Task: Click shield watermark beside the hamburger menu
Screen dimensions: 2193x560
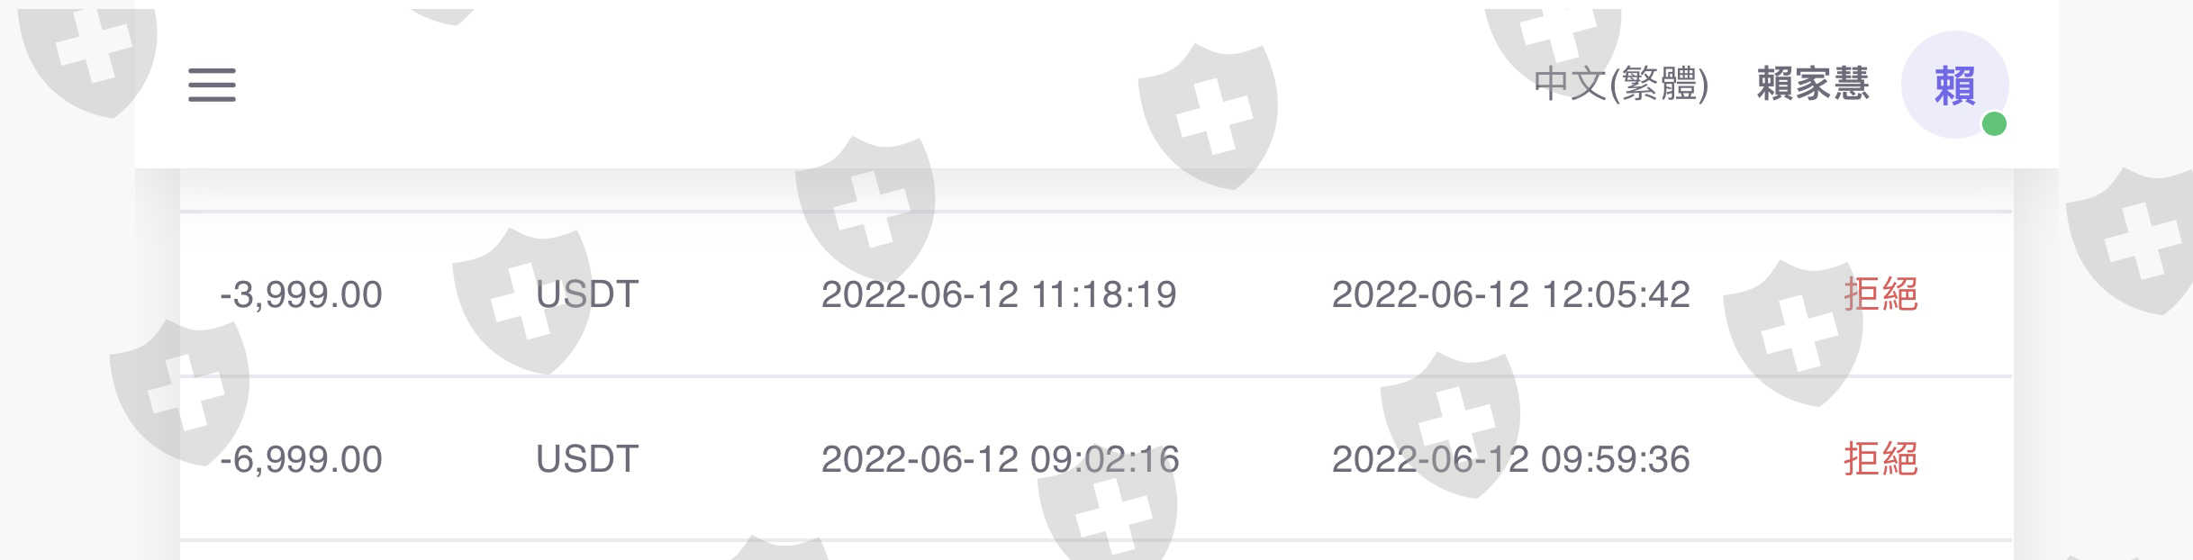Action: tap(88, 54)
